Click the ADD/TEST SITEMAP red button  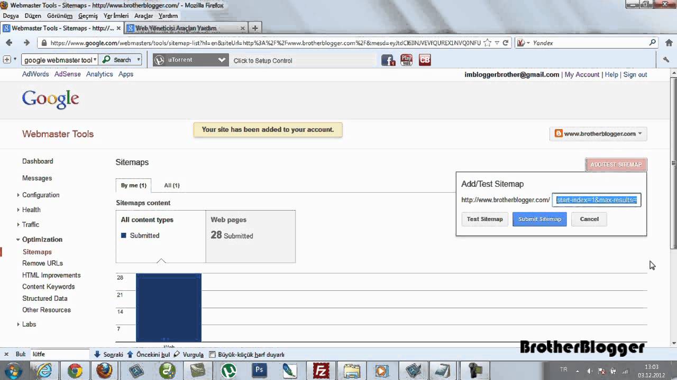[x=616, y=165]
